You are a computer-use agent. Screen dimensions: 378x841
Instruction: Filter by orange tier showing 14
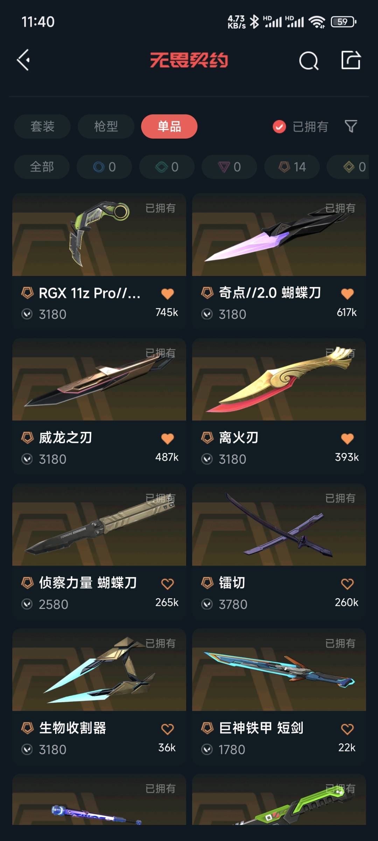click(292, 167)
